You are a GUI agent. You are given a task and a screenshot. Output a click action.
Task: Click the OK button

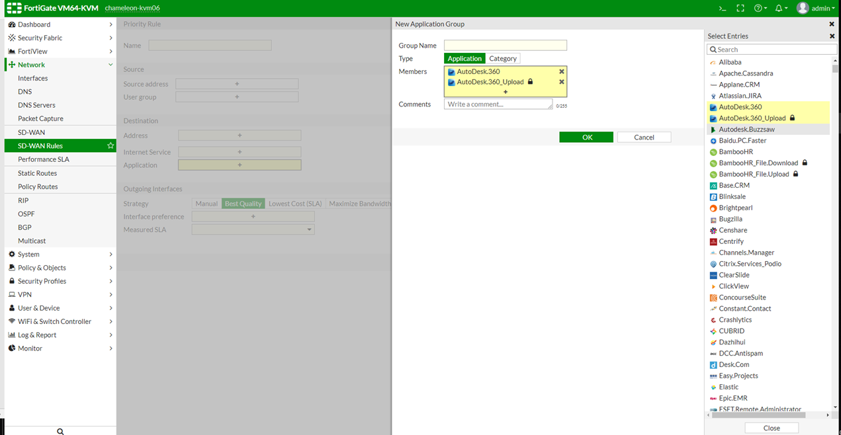[586, 138]
